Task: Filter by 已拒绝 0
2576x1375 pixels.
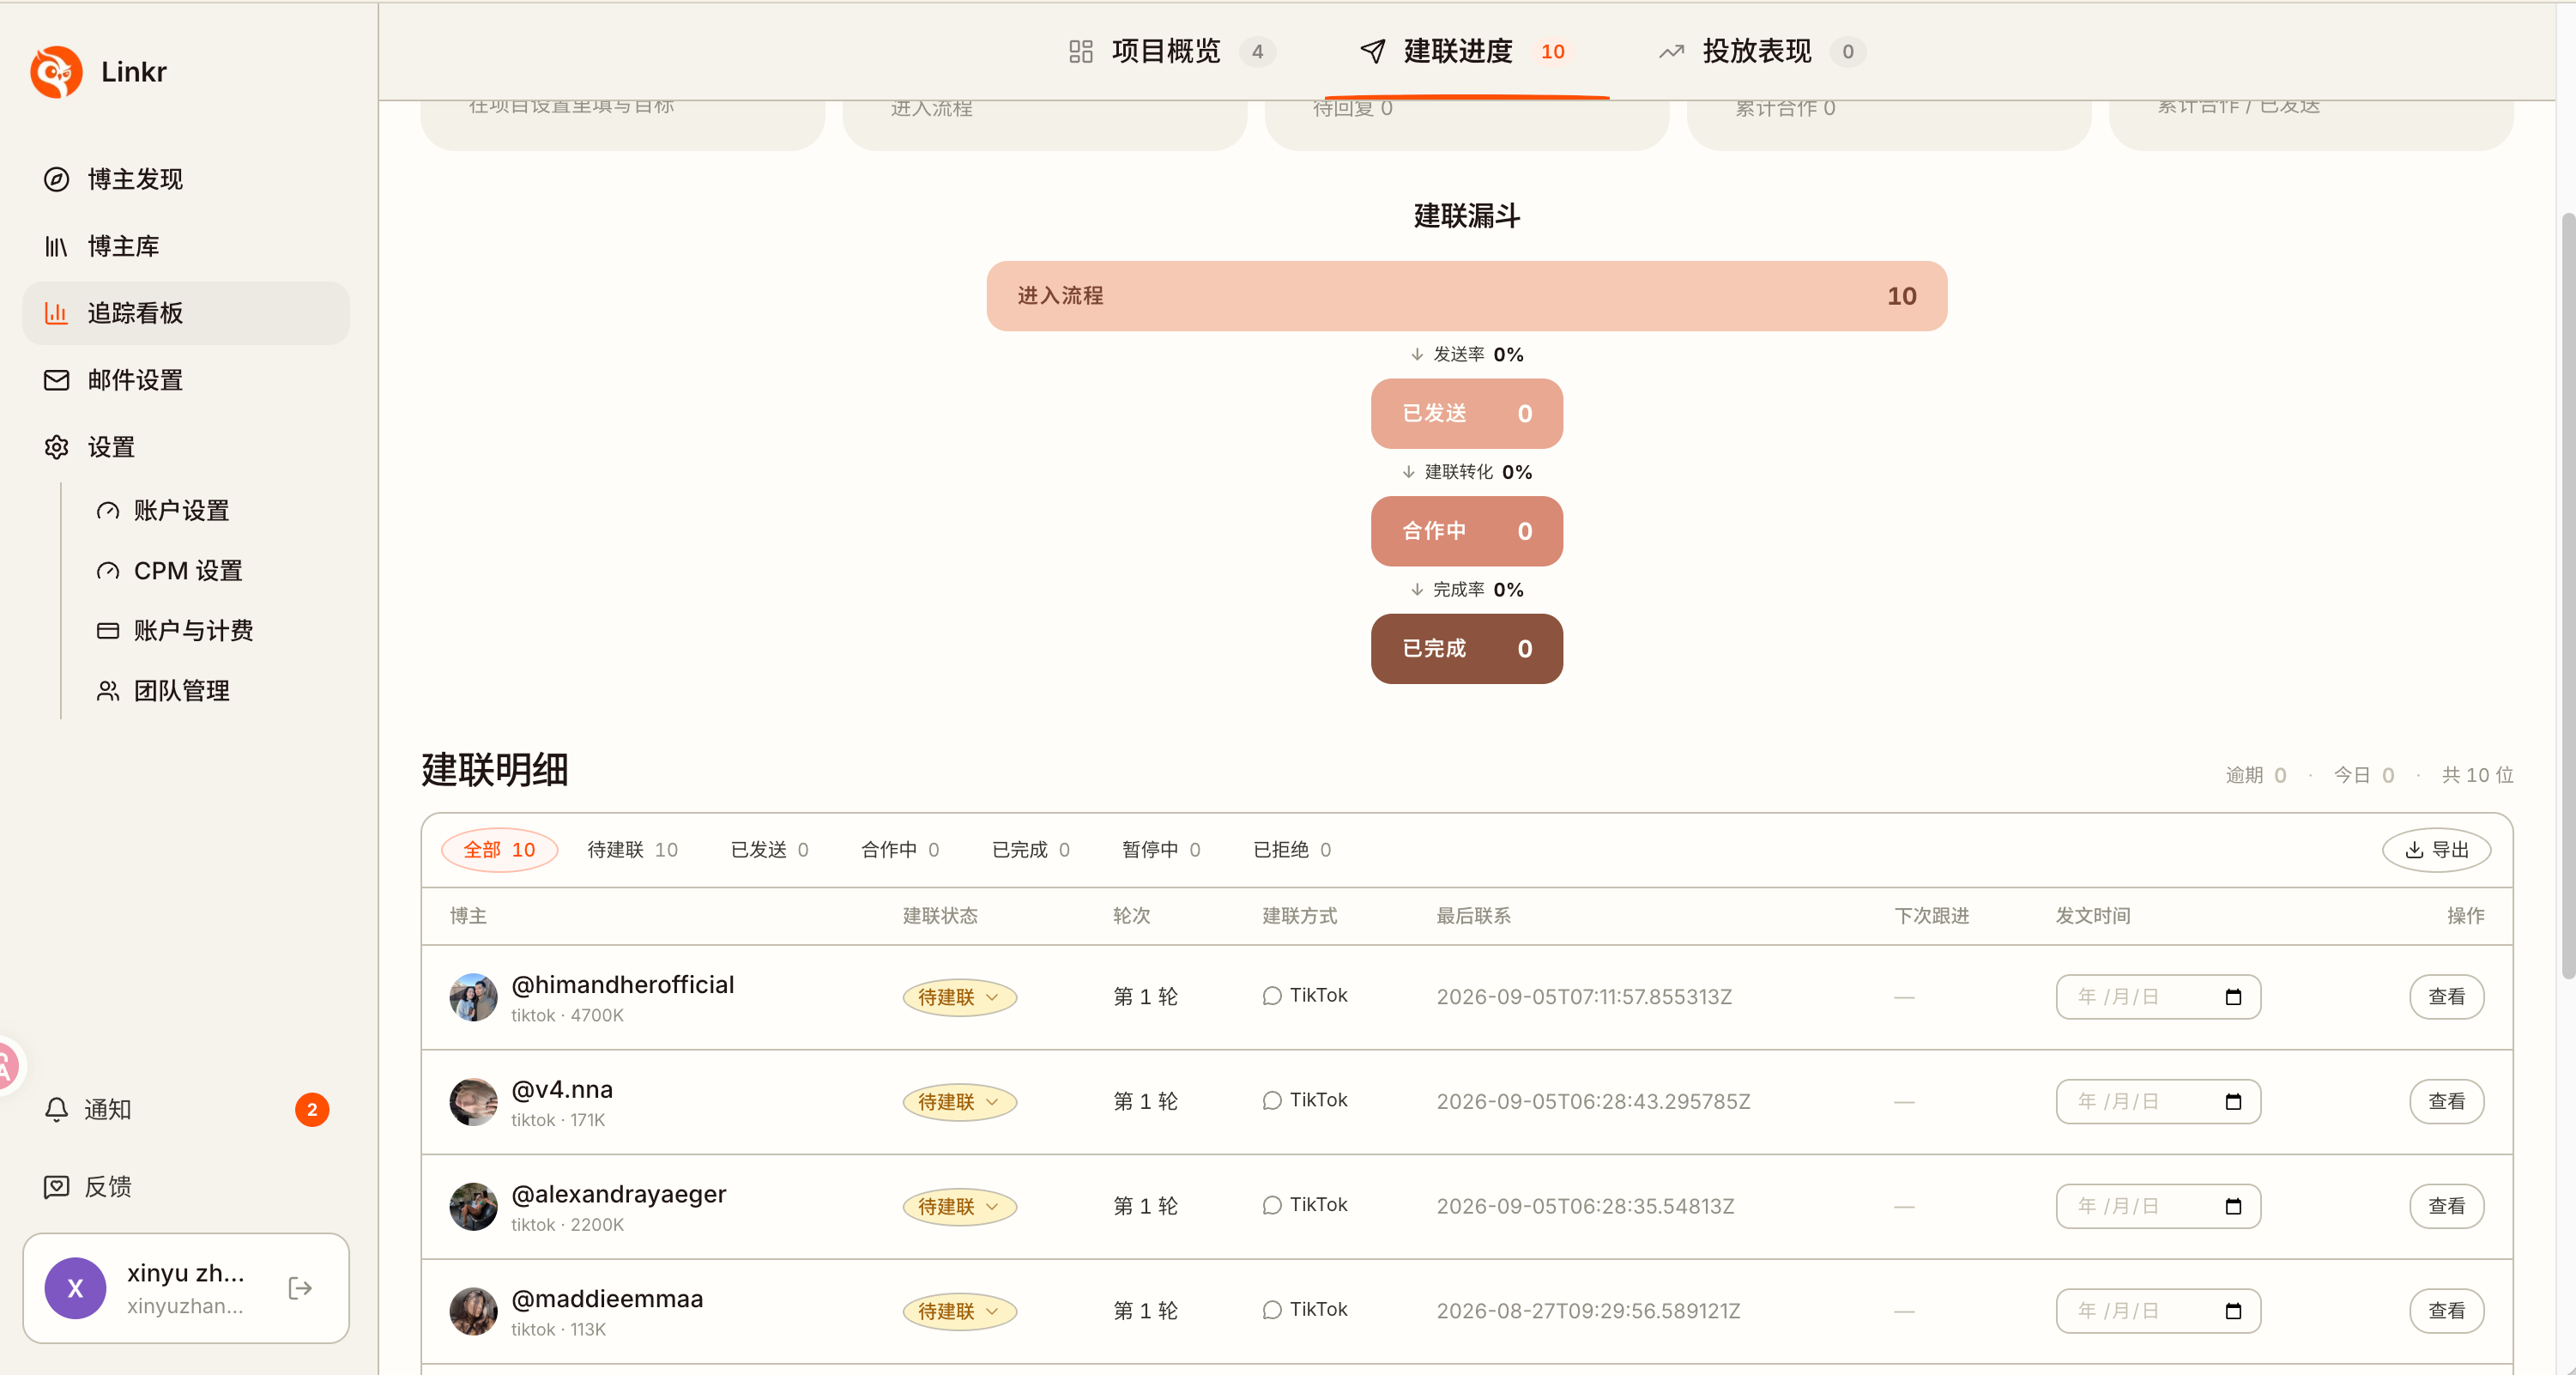Action: (x=1292, y=849)
